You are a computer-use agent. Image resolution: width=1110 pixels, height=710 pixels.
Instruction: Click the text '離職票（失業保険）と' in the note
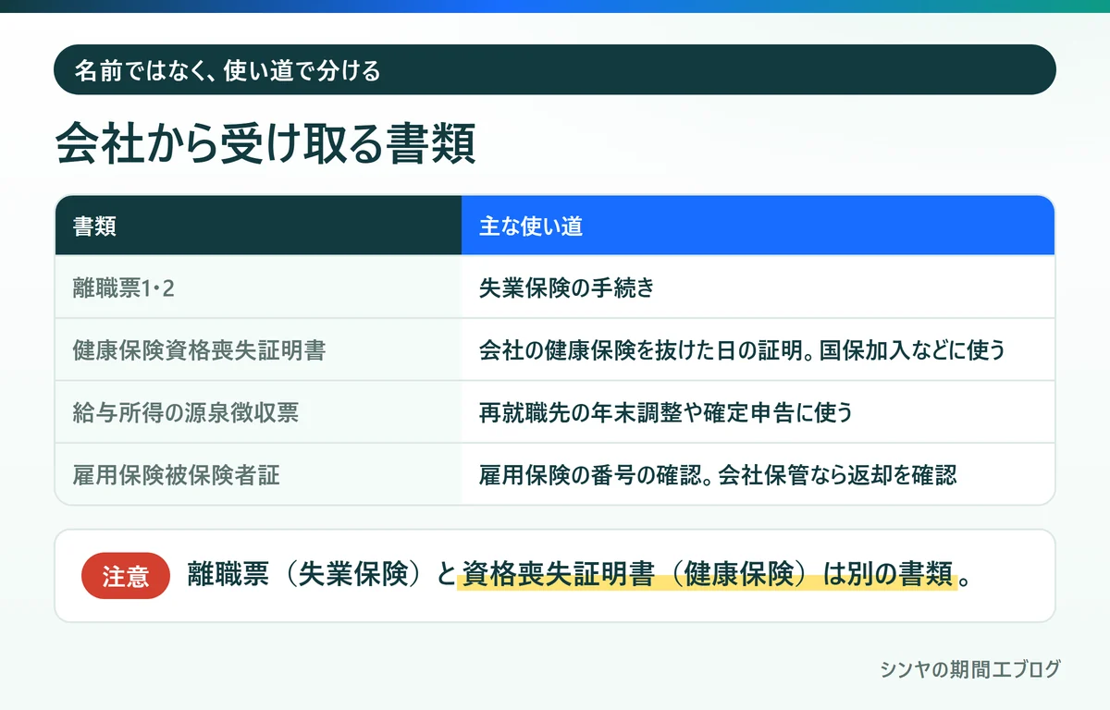pyautogui.click(x=322, y=575)
